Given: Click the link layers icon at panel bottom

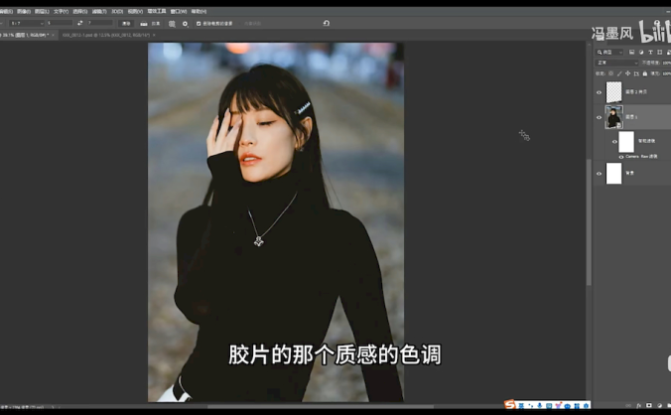Looking at the screenshot, I should (628, 405).
